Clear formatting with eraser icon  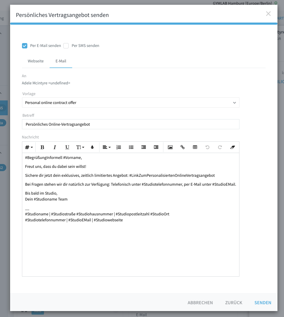tap(232, 147)
